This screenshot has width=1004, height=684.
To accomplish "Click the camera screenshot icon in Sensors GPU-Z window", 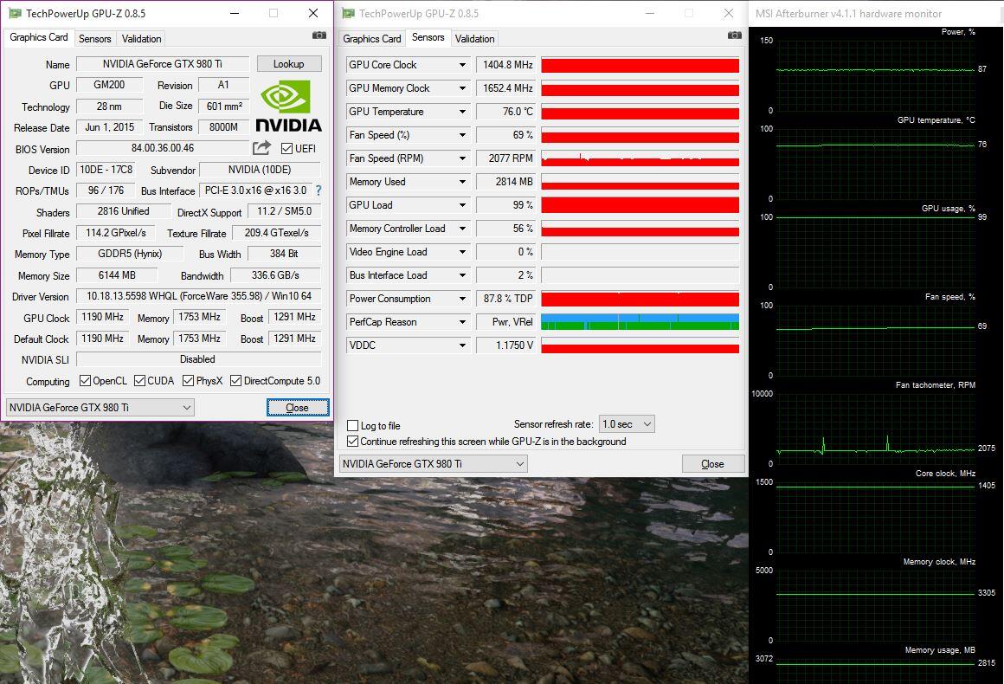I will pos(735,35).
